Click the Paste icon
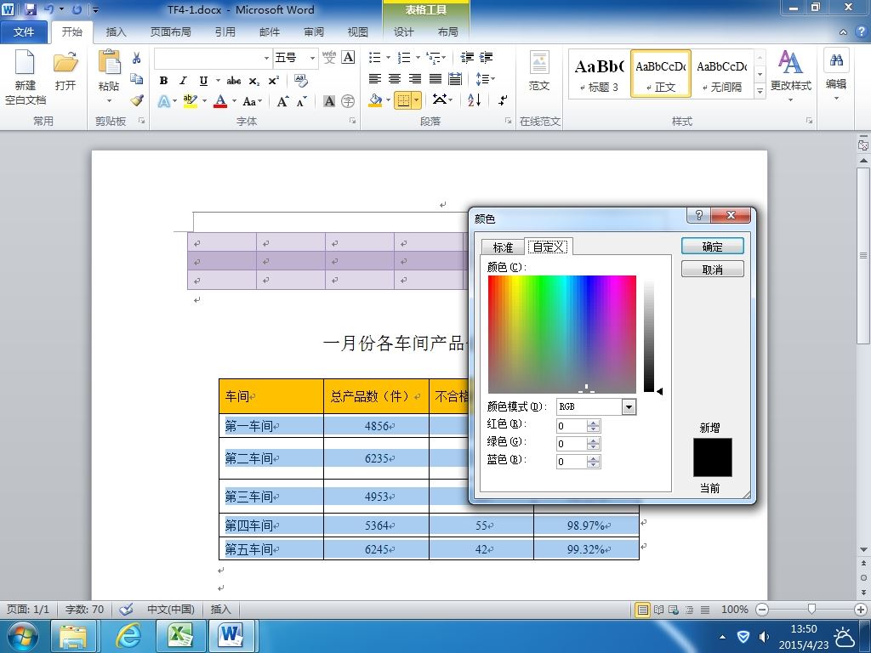The height and width of the screenshot is (653, 871). click(x=109, y=61)
